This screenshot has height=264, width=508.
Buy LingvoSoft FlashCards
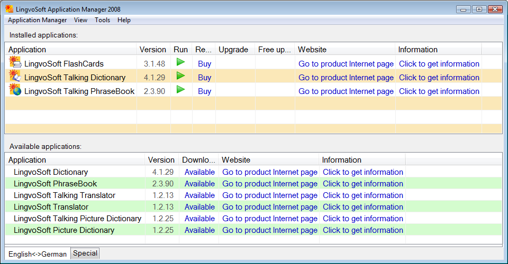pos(204,64)
